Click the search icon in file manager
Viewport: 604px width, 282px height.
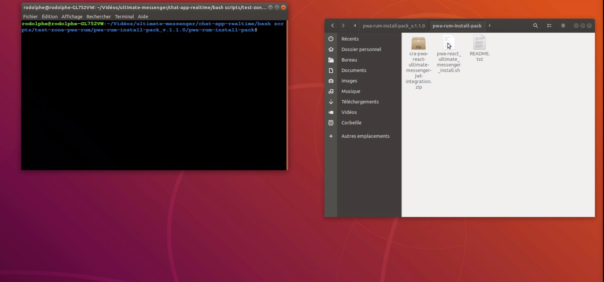tap(535, 26)
